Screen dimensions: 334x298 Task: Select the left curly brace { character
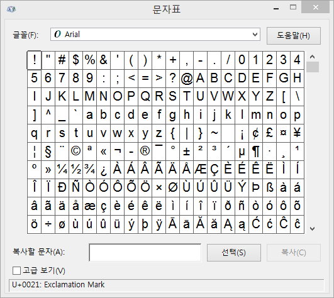pyautogui.click(x=173, y=133)
